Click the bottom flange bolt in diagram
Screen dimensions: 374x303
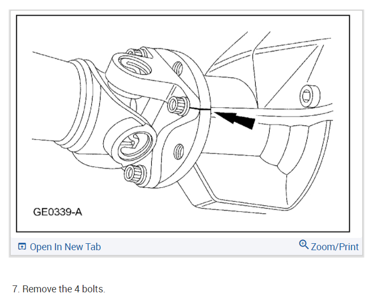coord(135,174)
